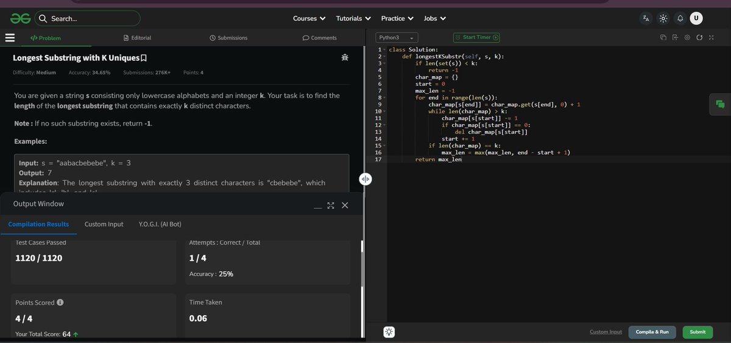Switch to the Problem tab

[46, 38]
